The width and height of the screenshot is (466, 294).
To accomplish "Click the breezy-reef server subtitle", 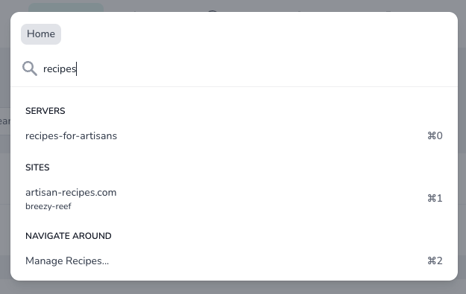I will click(48, 206).
